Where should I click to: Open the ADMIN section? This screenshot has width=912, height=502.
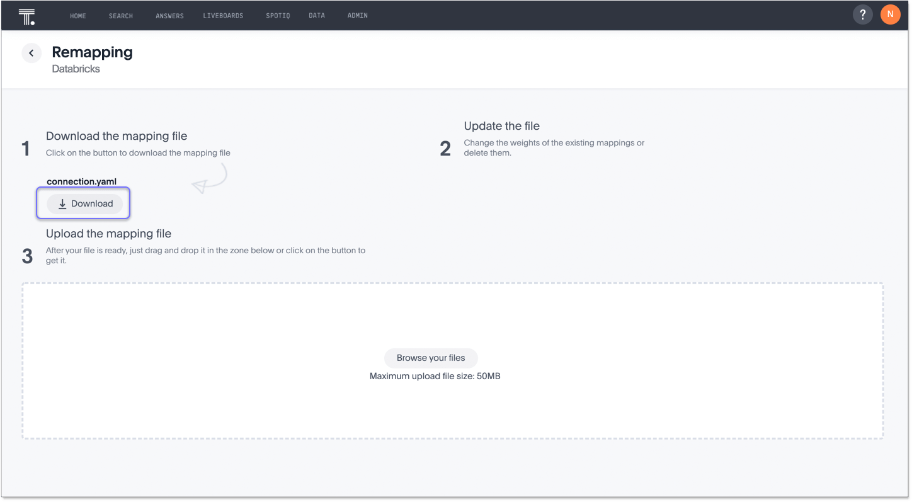pyautogui.click(x=357, y=15)
